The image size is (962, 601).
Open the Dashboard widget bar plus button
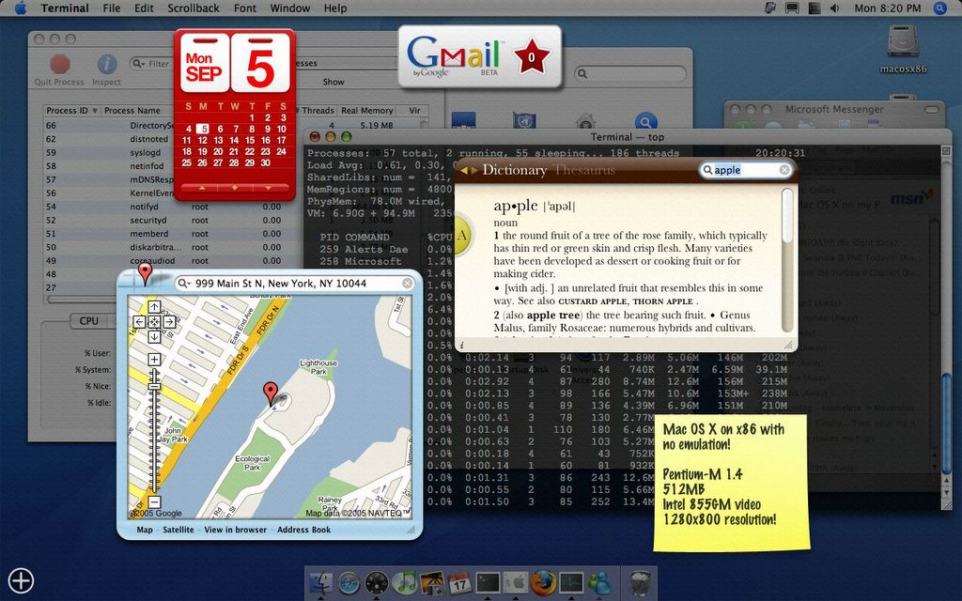click(21, 580)
